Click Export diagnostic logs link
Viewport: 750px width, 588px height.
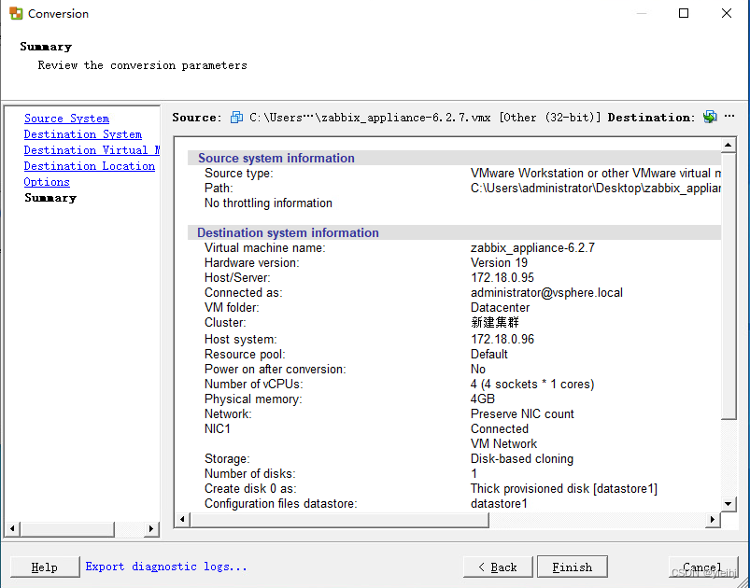[x=166, y=567]
